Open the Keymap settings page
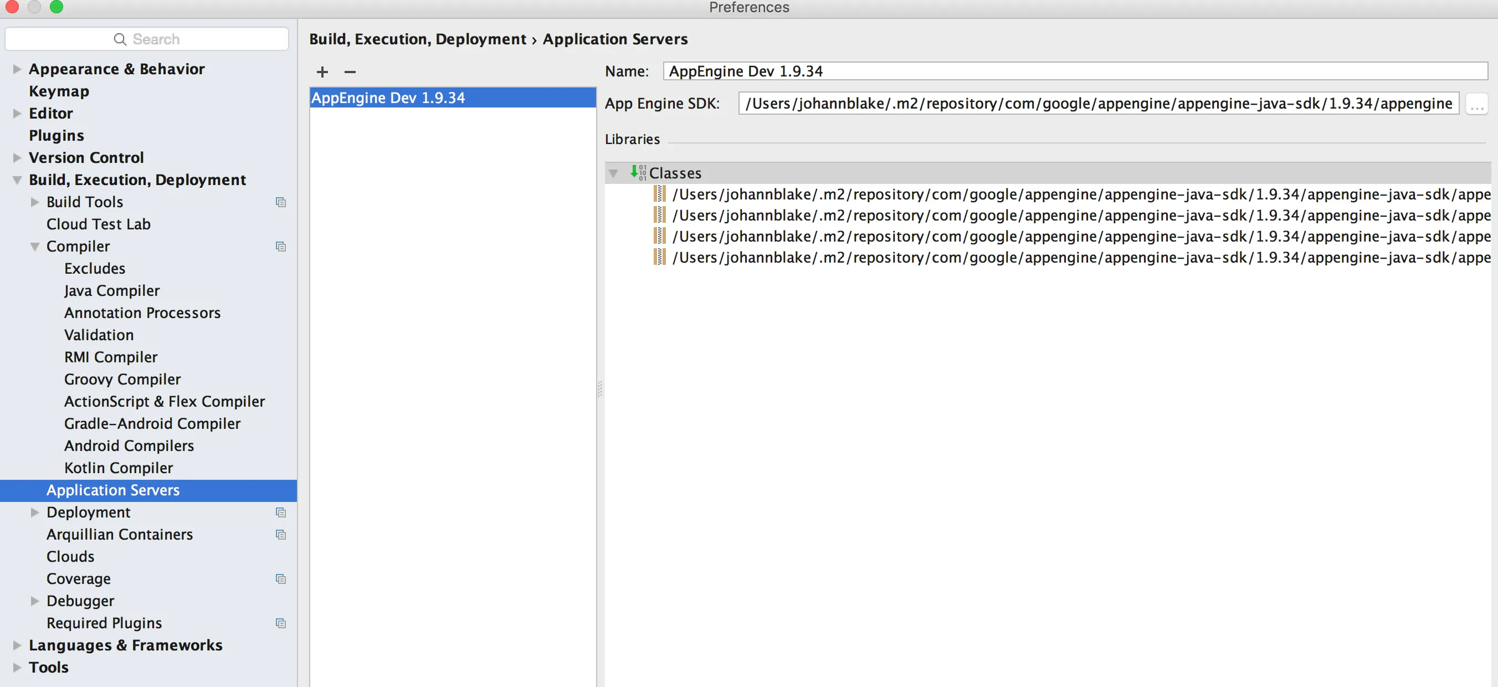The image size is (1498, 687). point(59,91)
